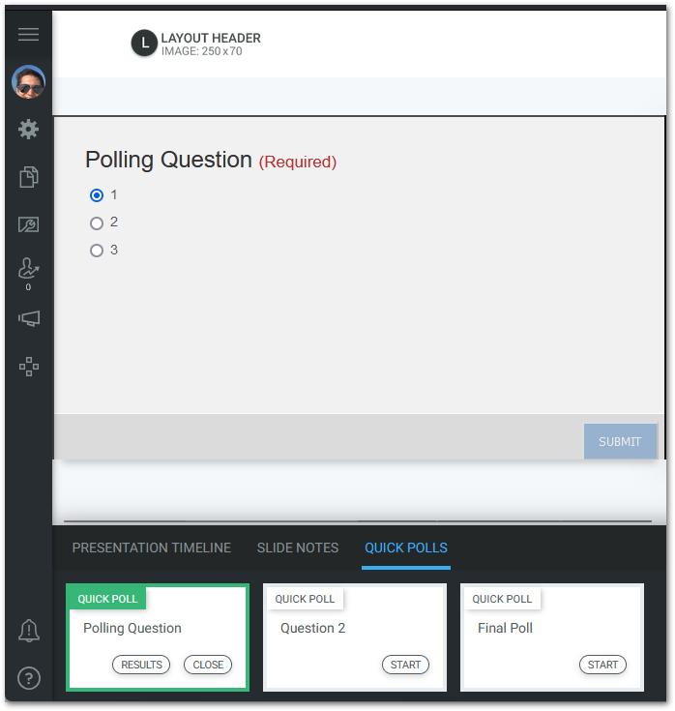Select poll answer option 2

point(97,223)
